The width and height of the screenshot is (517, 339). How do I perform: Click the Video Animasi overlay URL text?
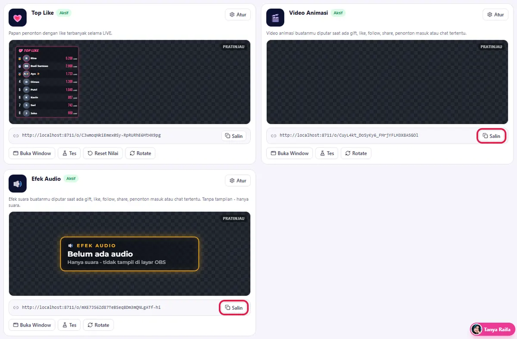click(349, 135)
